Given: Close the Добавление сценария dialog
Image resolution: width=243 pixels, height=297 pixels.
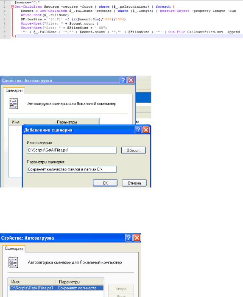Looking at the screenshot, I should pos(146,130).
